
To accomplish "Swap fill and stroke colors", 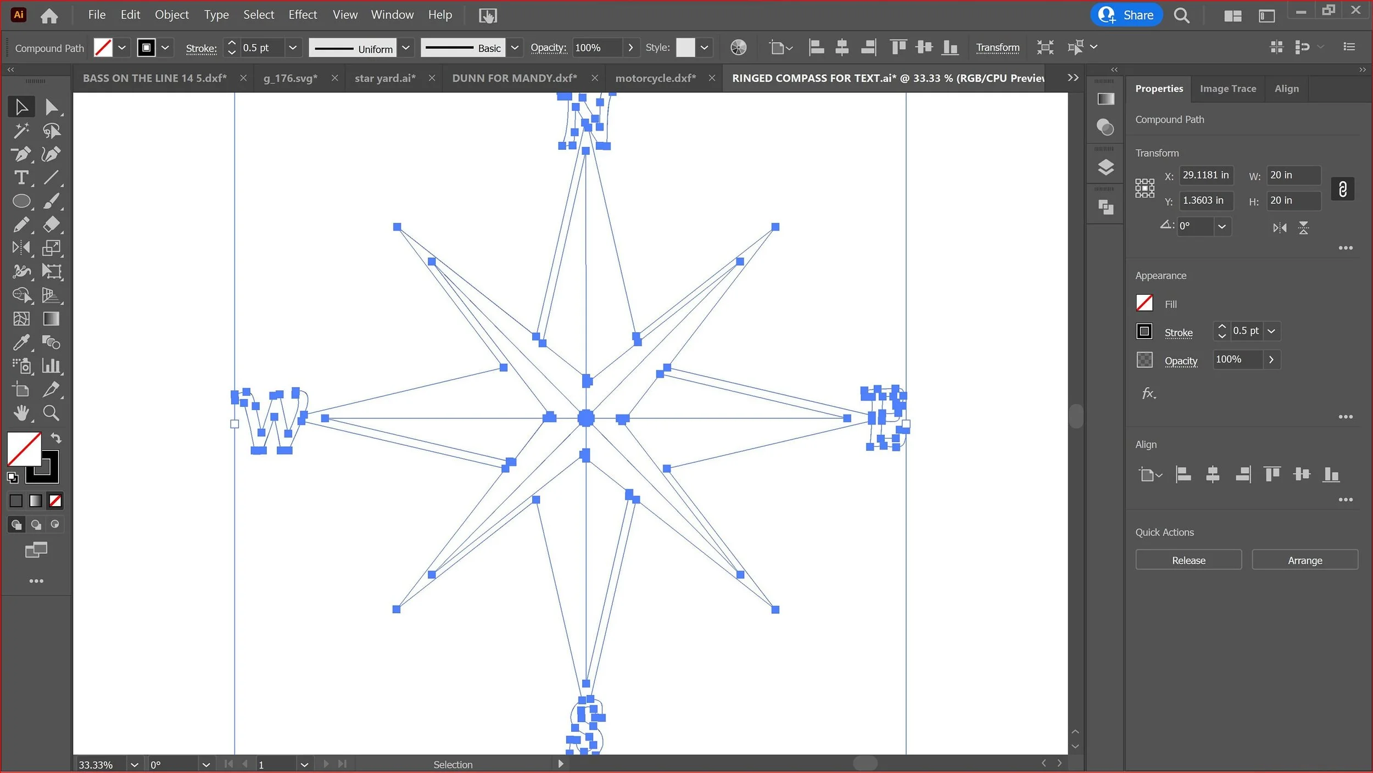I will pos(56,438).
